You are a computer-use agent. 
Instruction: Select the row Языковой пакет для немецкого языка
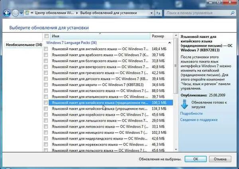[111, 133]
